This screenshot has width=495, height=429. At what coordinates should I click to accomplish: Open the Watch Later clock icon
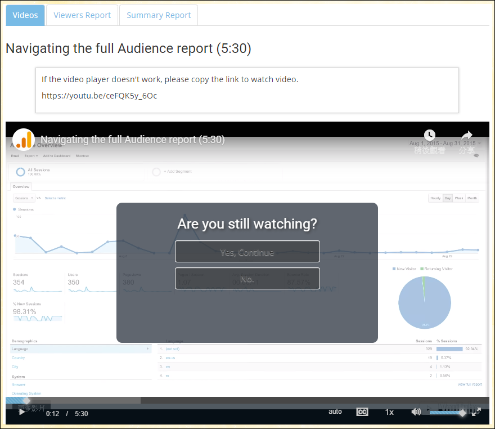[430, 135]
